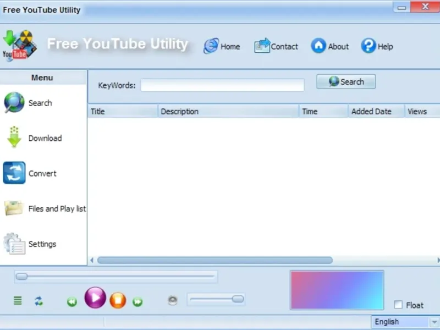The image size is (440, 330).
Task: Sort results by Title column header
Action: [123, 112]
